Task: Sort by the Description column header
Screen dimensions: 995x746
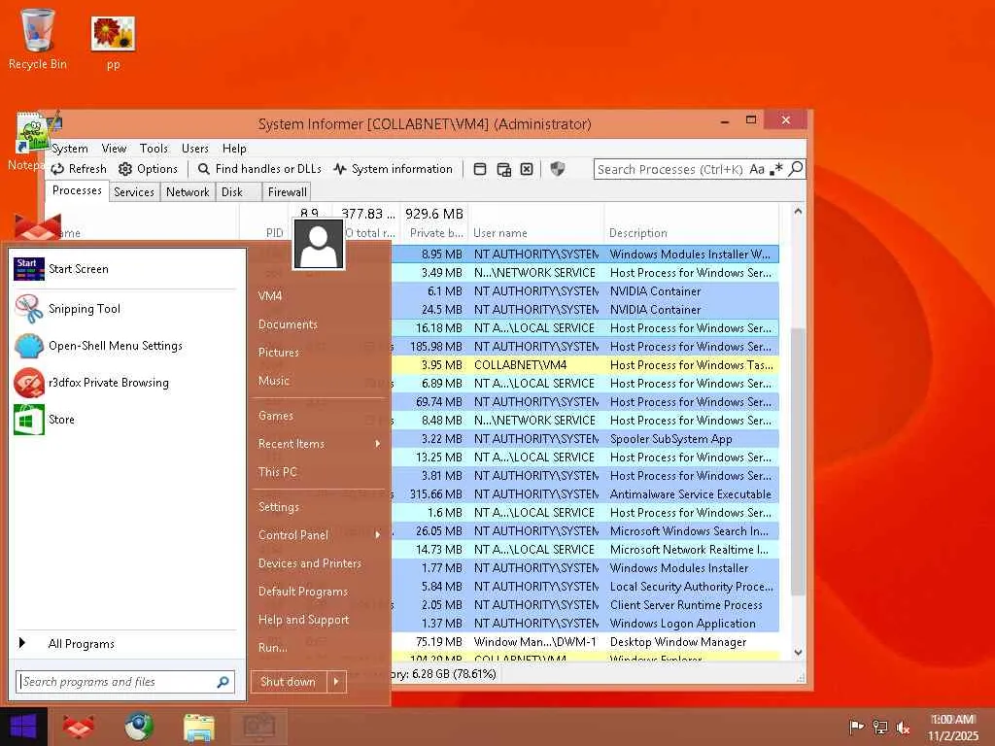Action: [691, 233]
